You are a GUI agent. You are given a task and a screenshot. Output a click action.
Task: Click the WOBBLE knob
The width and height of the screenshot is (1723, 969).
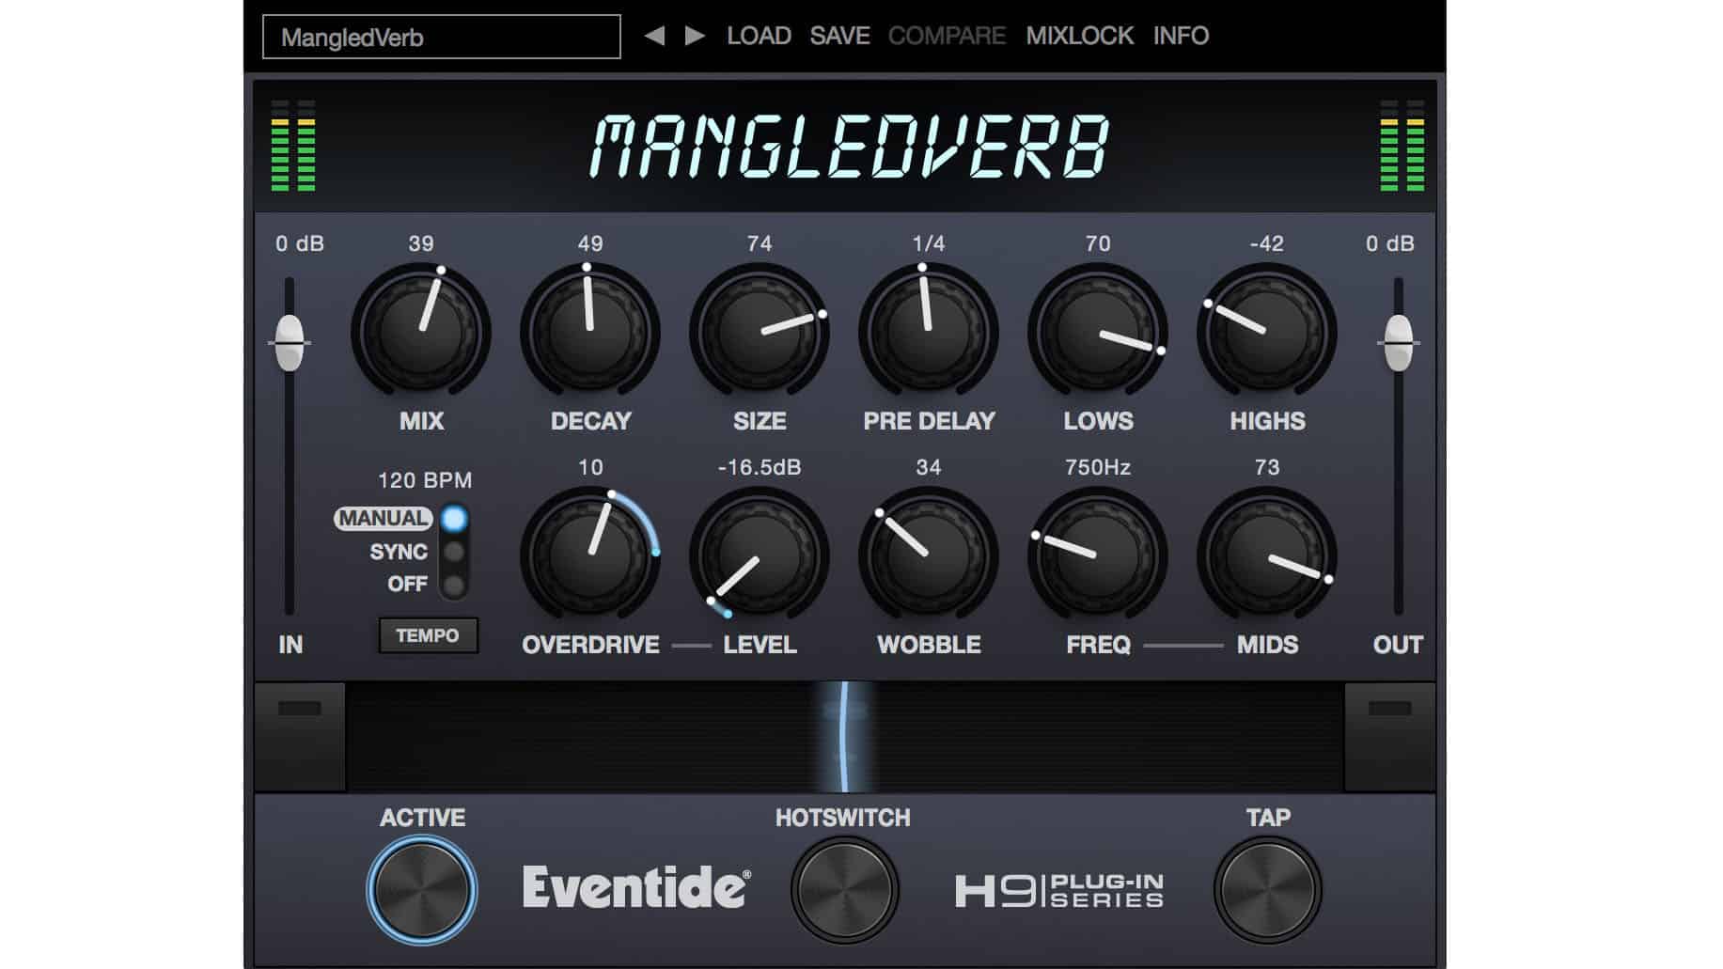point(929,556)
